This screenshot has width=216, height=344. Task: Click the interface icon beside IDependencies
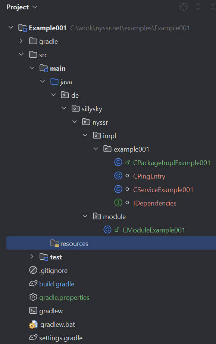(x=118, y=203)
